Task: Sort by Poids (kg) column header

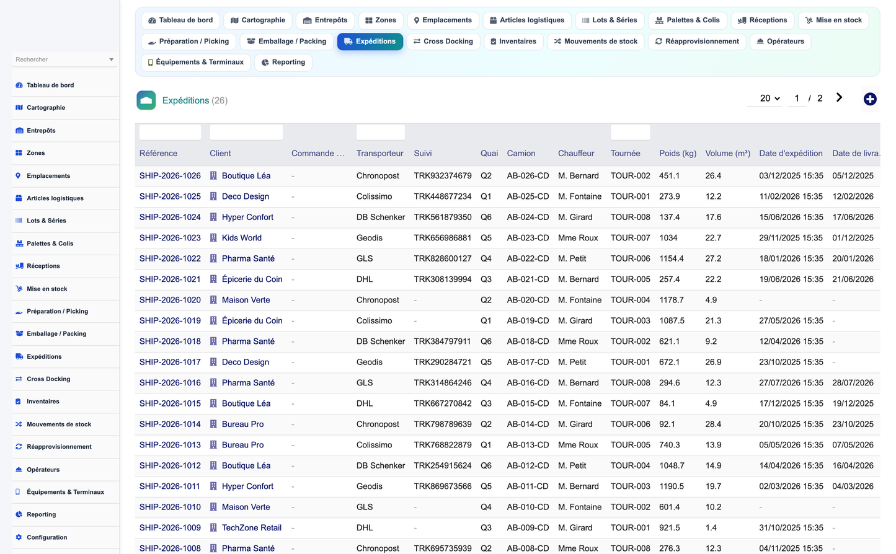Action: point(678,154)
